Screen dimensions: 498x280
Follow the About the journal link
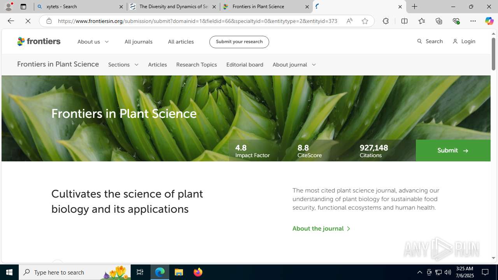(321, 228)
